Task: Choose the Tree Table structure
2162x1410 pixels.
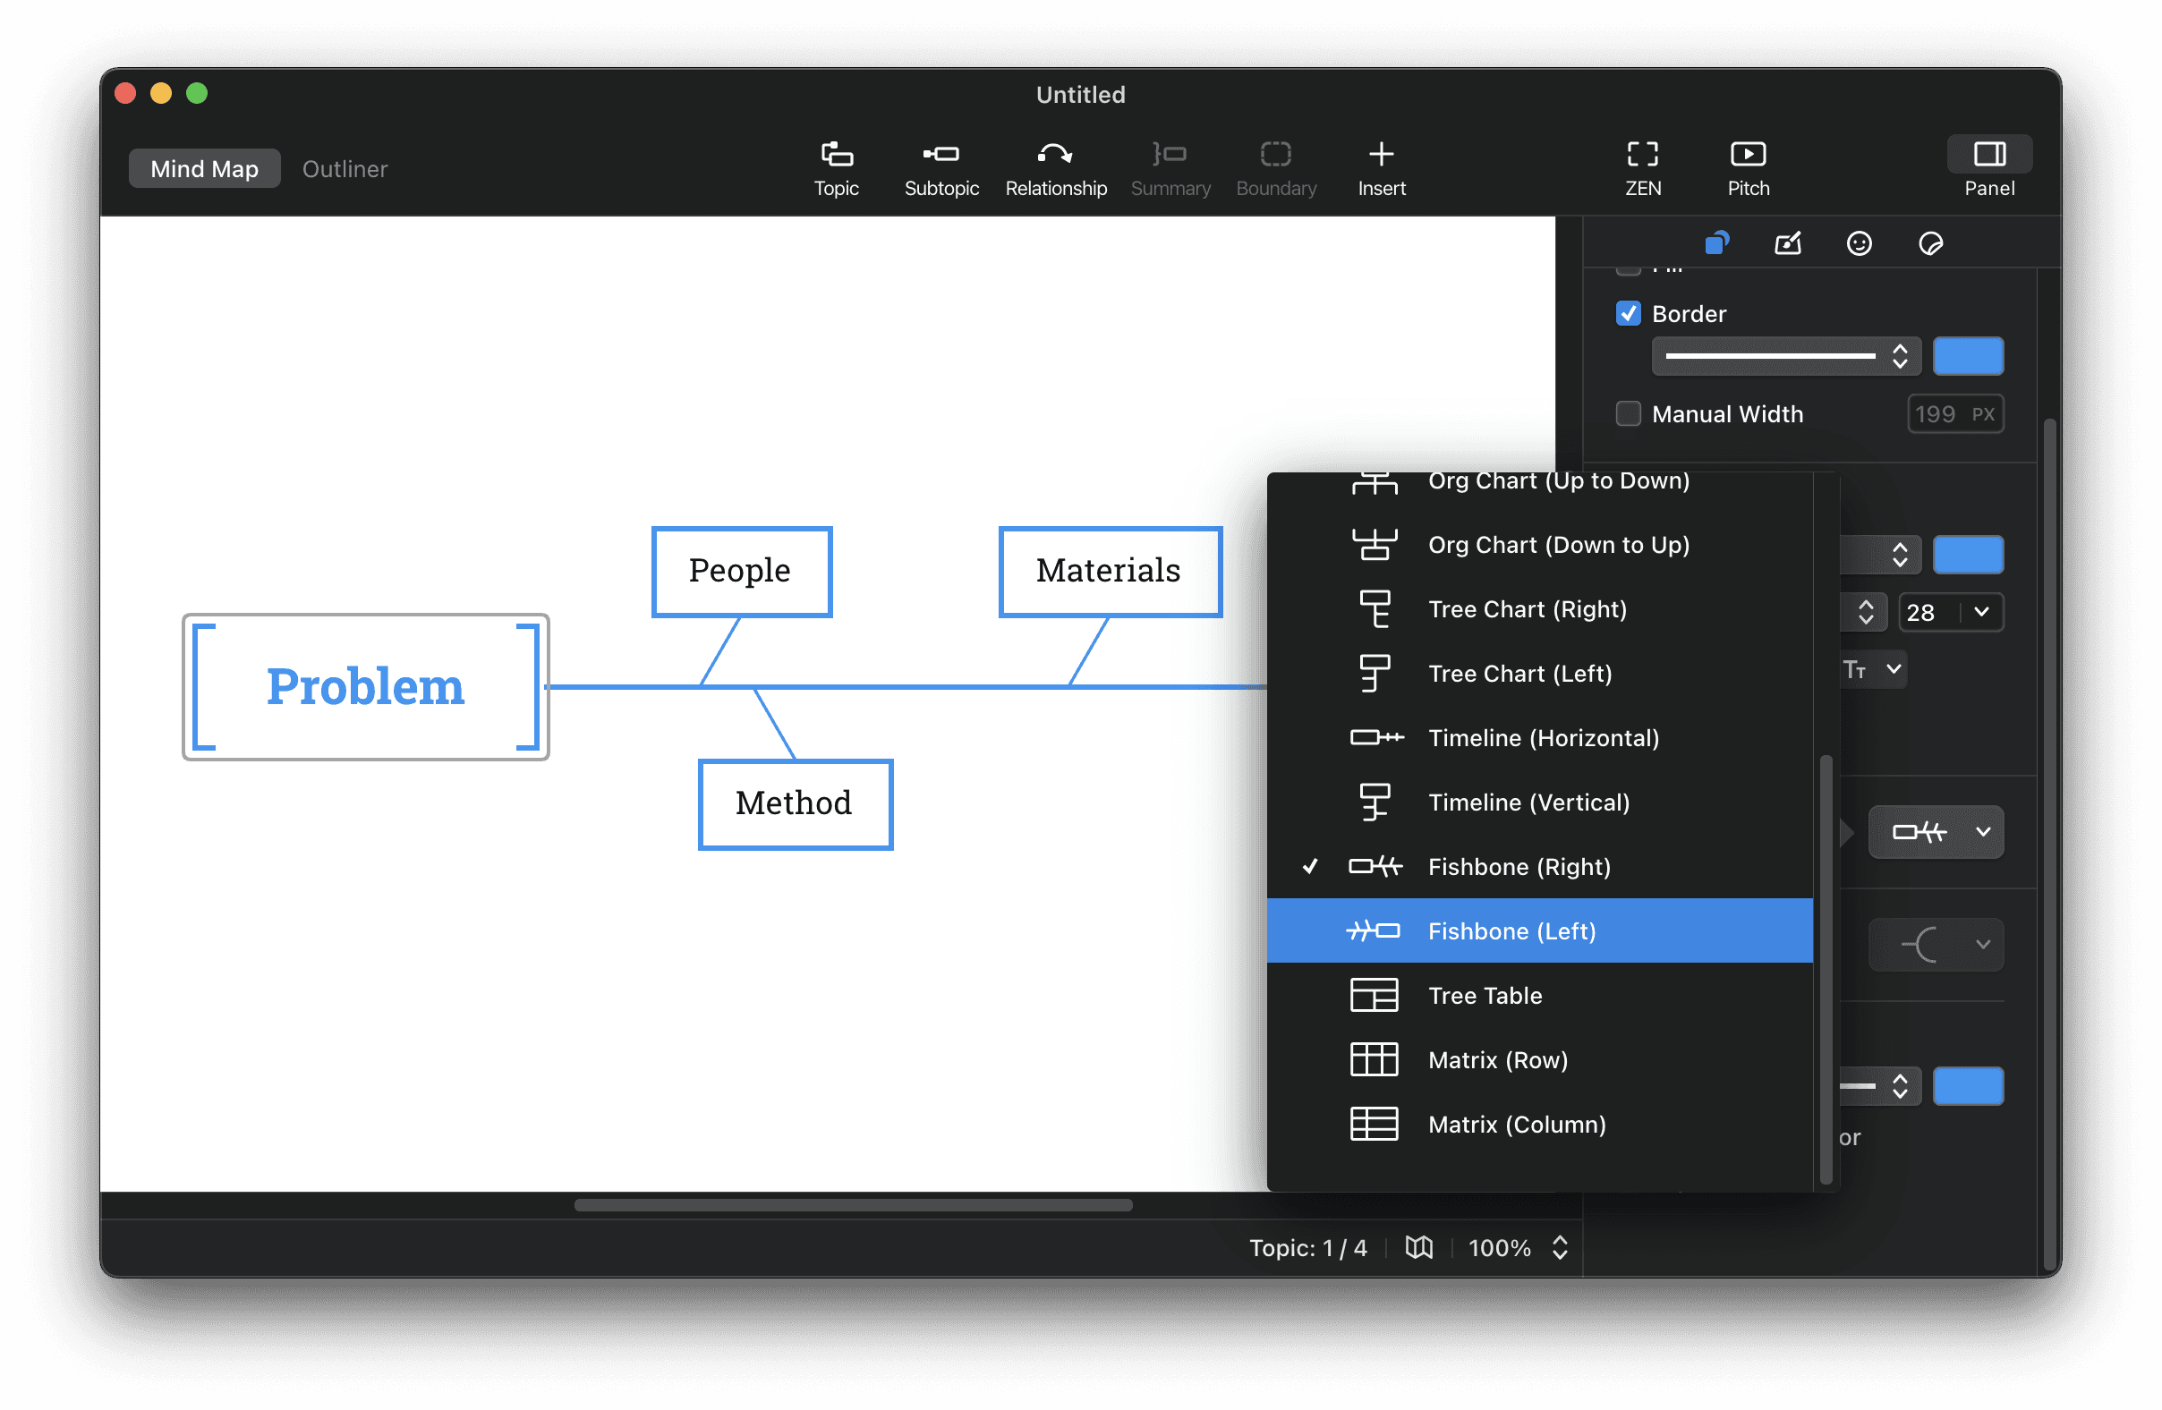Action: click(x=1540, y=996)
